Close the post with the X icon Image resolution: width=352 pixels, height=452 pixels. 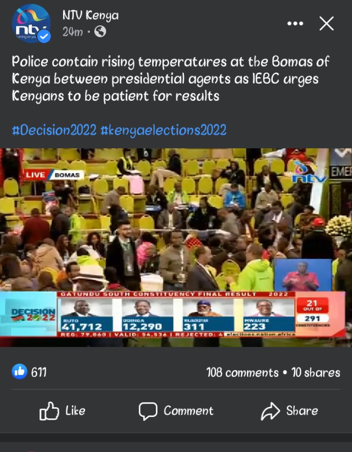[326, 23]
